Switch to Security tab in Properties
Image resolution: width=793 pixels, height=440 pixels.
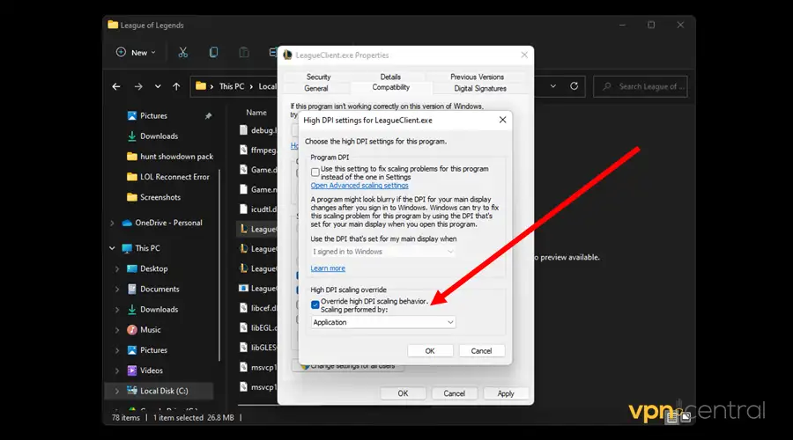click(x=319, y=77)
